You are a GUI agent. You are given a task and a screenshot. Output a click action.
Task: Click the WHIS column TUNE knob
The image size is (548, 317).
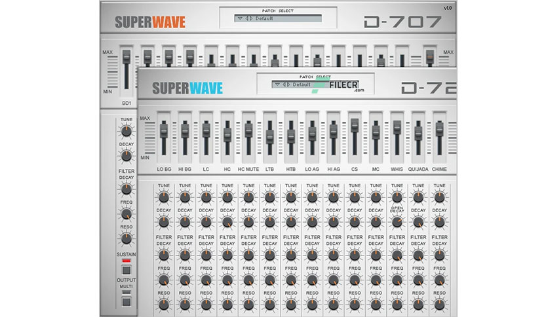[397, 197]
